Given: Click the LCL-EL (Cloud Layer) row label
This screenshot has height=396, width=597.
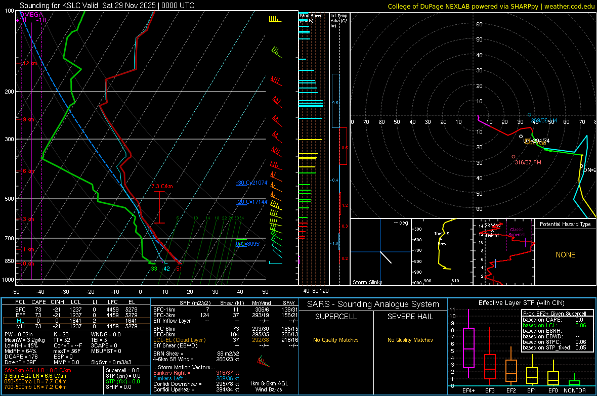Looking at the screenshot, I should [x=179, y=340].
